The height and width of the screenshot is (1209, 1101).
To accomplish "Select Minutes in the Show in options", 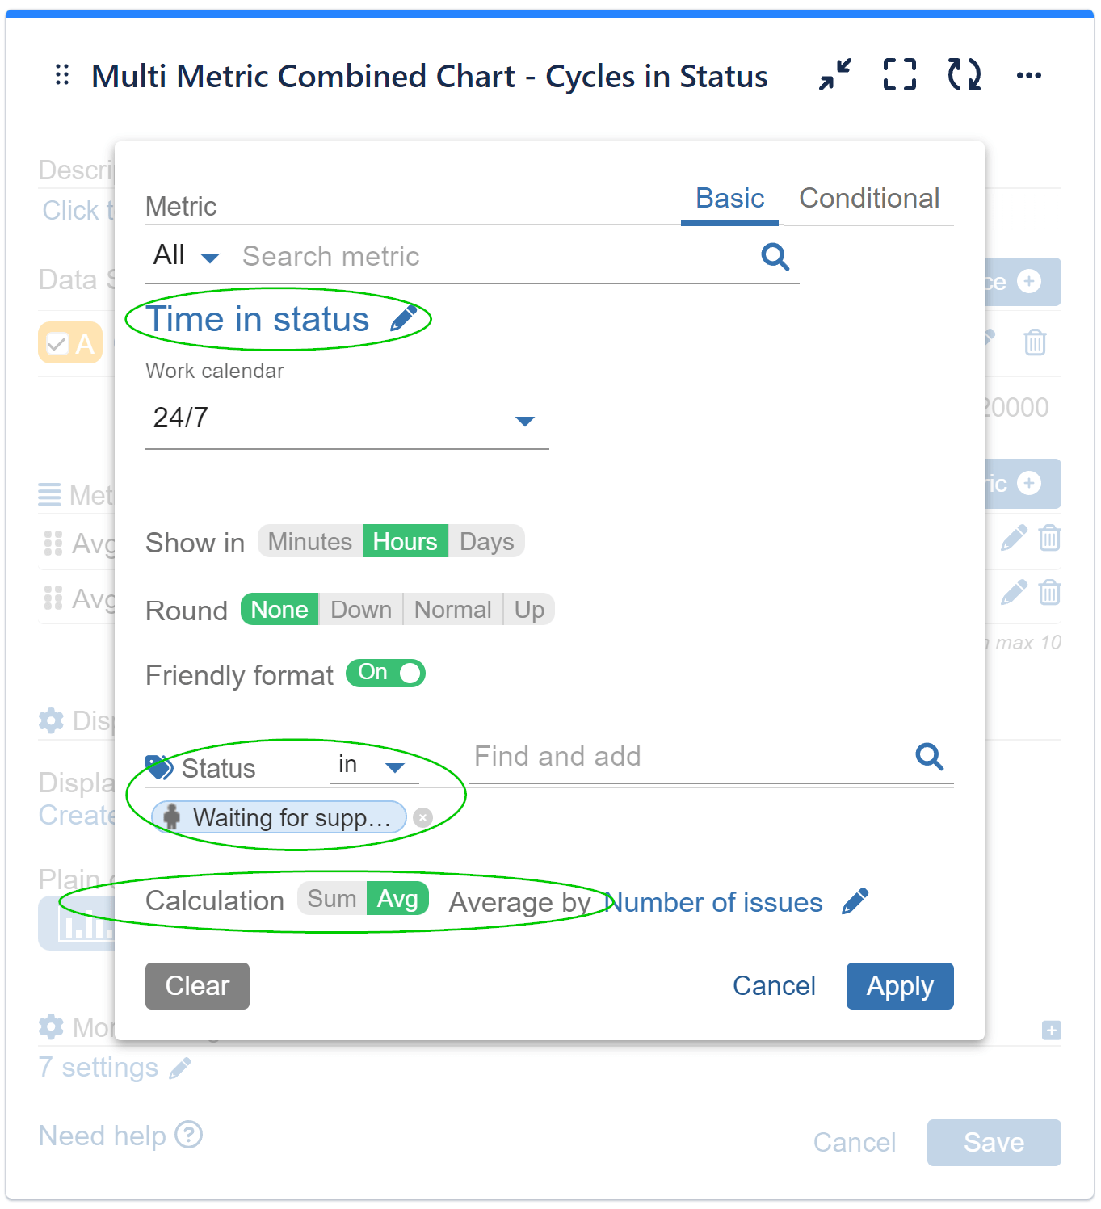I will point(309,541).
